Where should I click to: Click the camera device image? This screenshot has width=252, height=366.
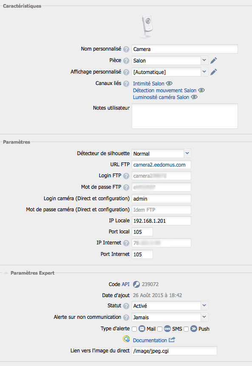pyautogui.click(x=147, y=27)
